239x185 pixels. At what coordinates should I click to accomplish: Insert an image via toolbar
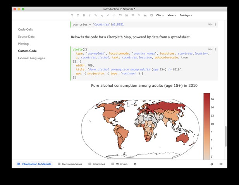click(127, 15)
